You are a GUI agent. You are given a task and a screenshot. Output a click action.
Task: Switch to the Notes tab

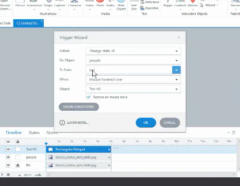[52, 133]
